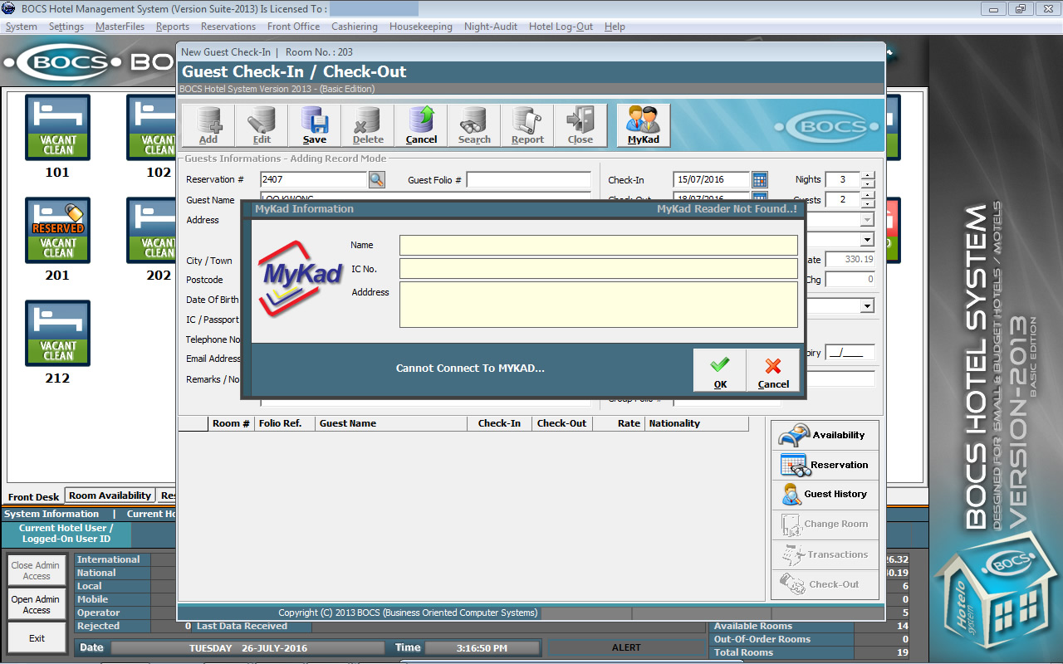Image resolution: width=1063 pixels, height=664 pixels.
Task: Expand second dropdown arrow below the Guests field
Action: pos(868,240)
